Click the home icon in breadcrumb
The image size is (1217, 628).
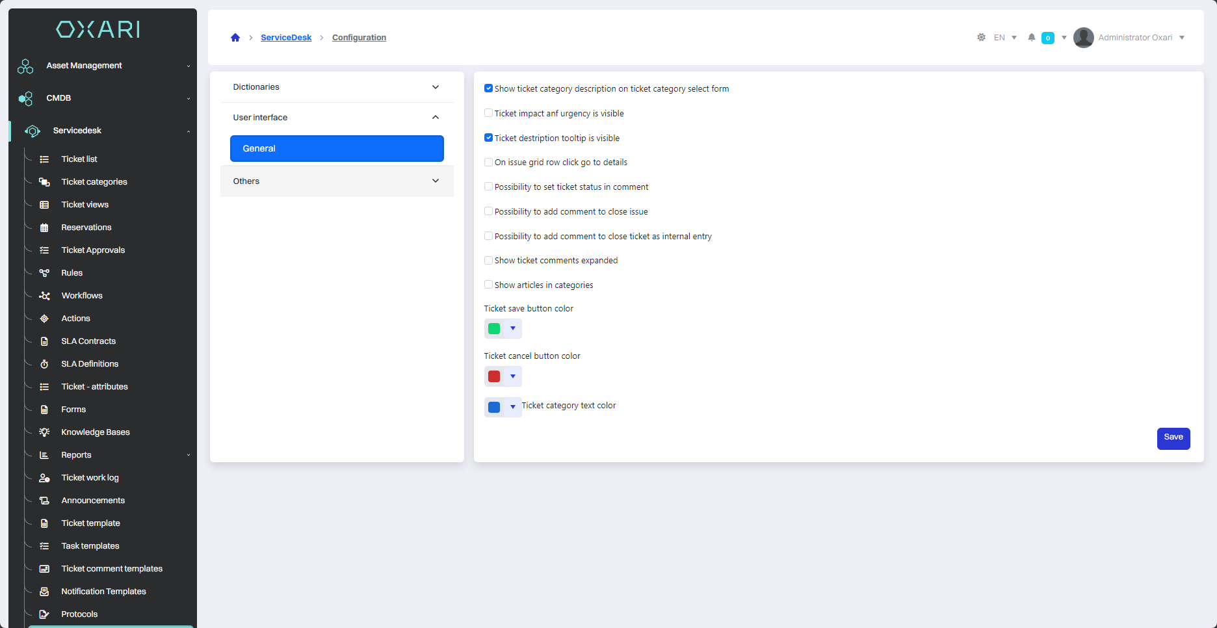(x=235, y=38)
